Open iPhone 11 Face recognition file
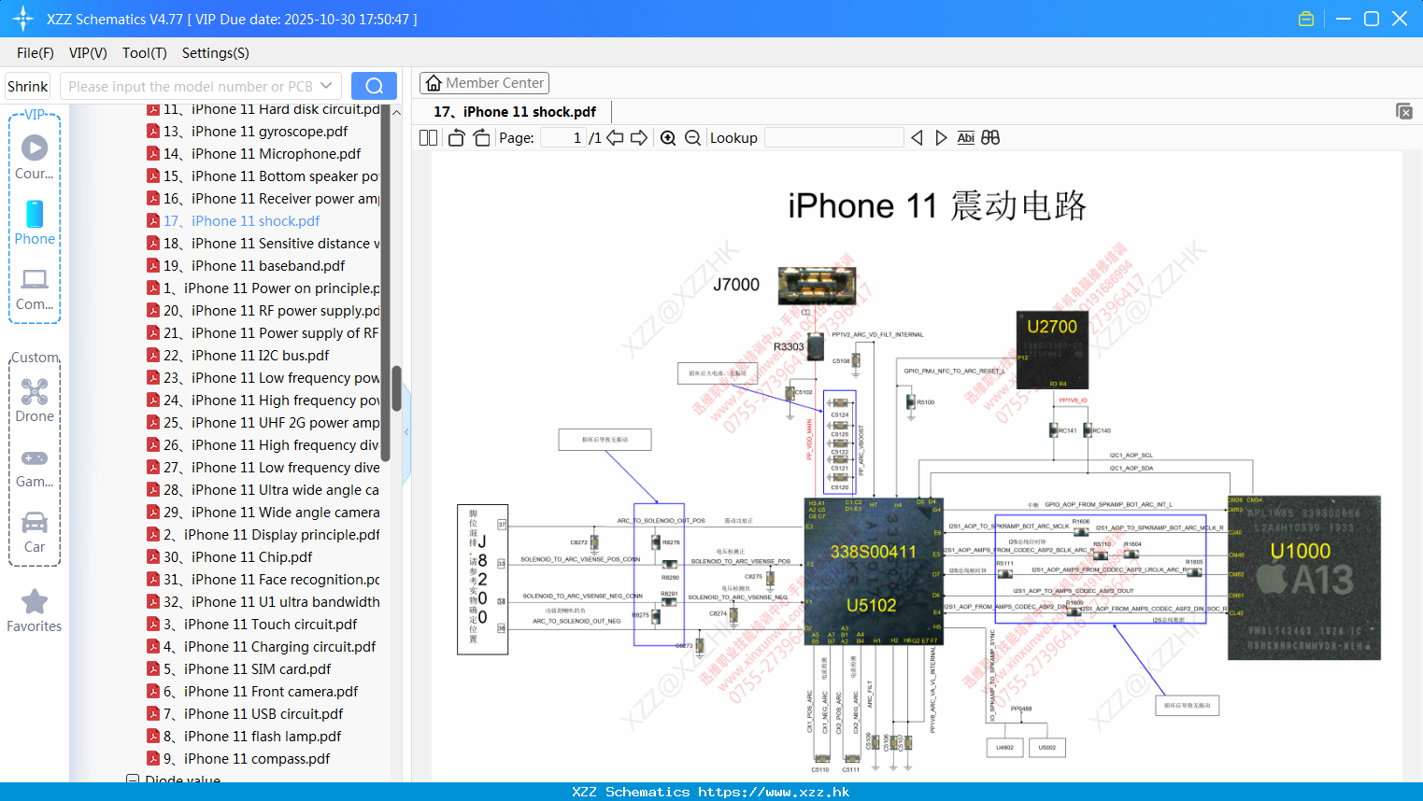This screenshot has height=801, width=1423. pyautogui.click(x=263, y=580)
